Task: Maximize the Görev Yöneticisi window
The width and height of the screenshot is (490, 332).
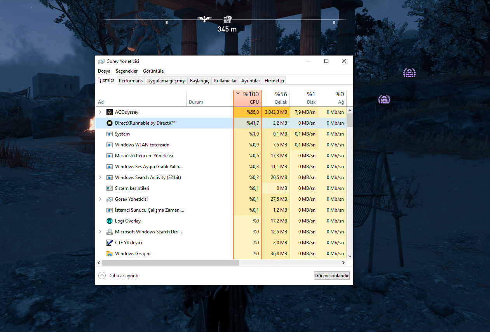Action: pyautogui.click(x=326, y=61)
